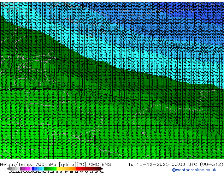Screen dimensions: 224x173
Task: Click the cyan -18 swatch on color scale
Action: coord(43,168)
